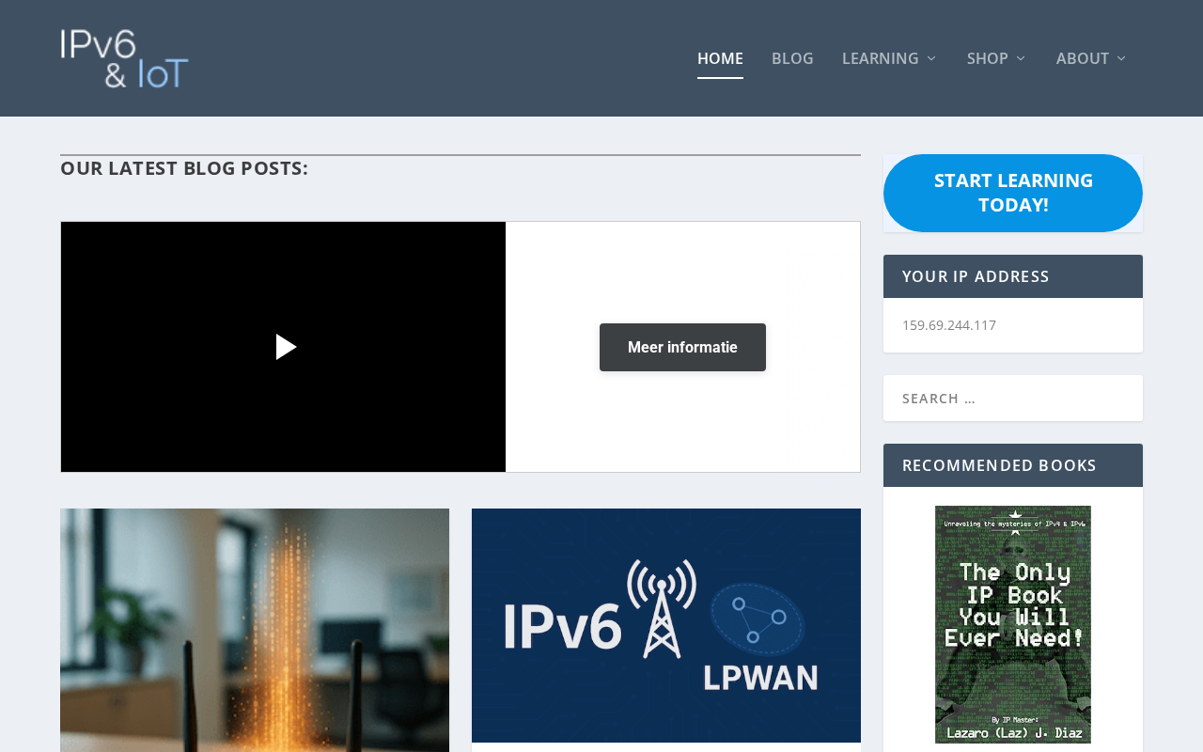The width and height of the screenshot is (1203, 752).
Task: Open The Only IP Book cover
Action: coord(1013,624)
